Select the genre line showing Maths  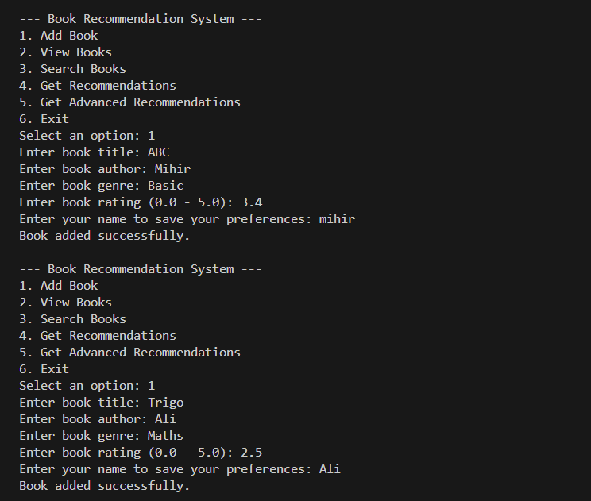pyautogui.click(x=101, y=436)
